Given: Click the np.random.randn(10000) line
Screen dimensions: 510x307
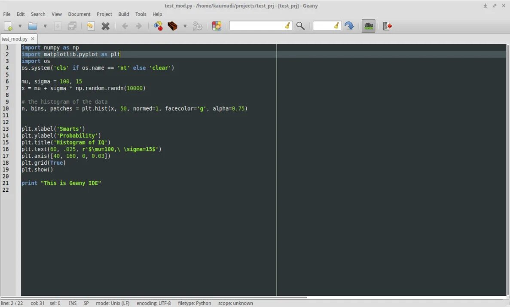Looking at the screenshot, I should [84, 88].
